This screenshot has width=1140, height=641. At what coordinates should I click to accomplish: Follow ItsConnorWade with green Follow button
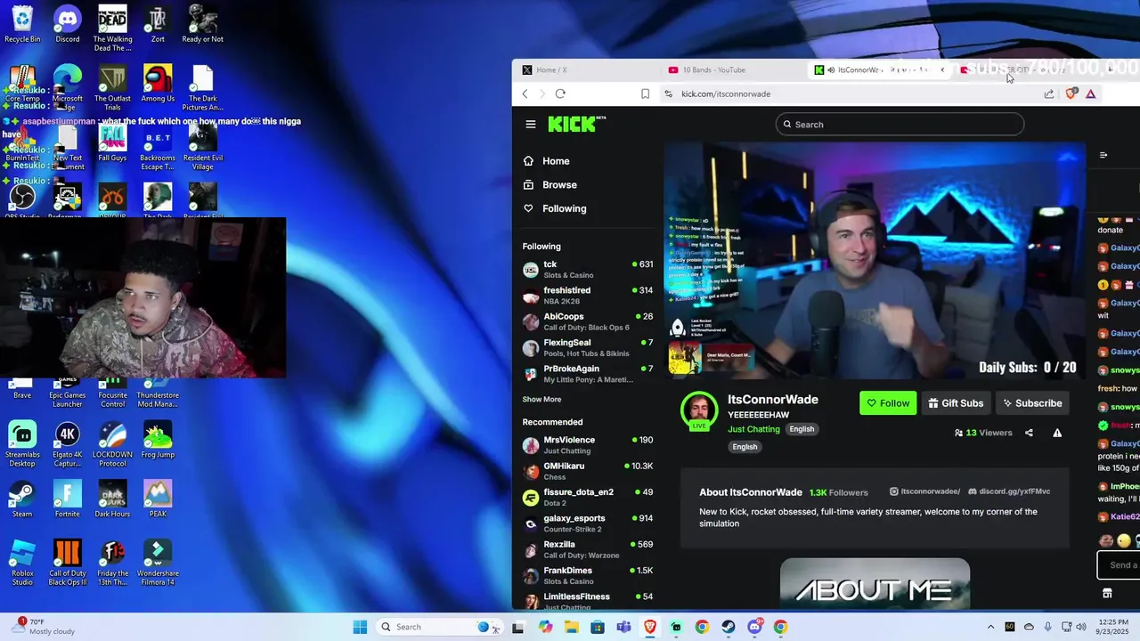pyautogui.click(x=888, y=403)
